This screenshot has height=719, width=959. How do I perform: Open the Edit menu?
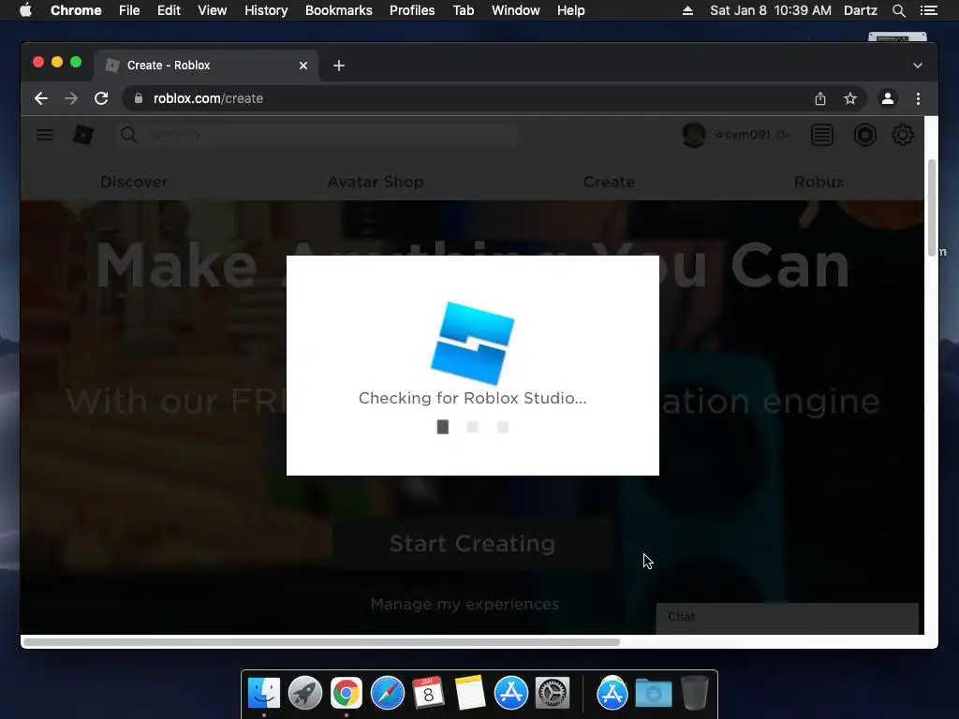click(169, 10)
